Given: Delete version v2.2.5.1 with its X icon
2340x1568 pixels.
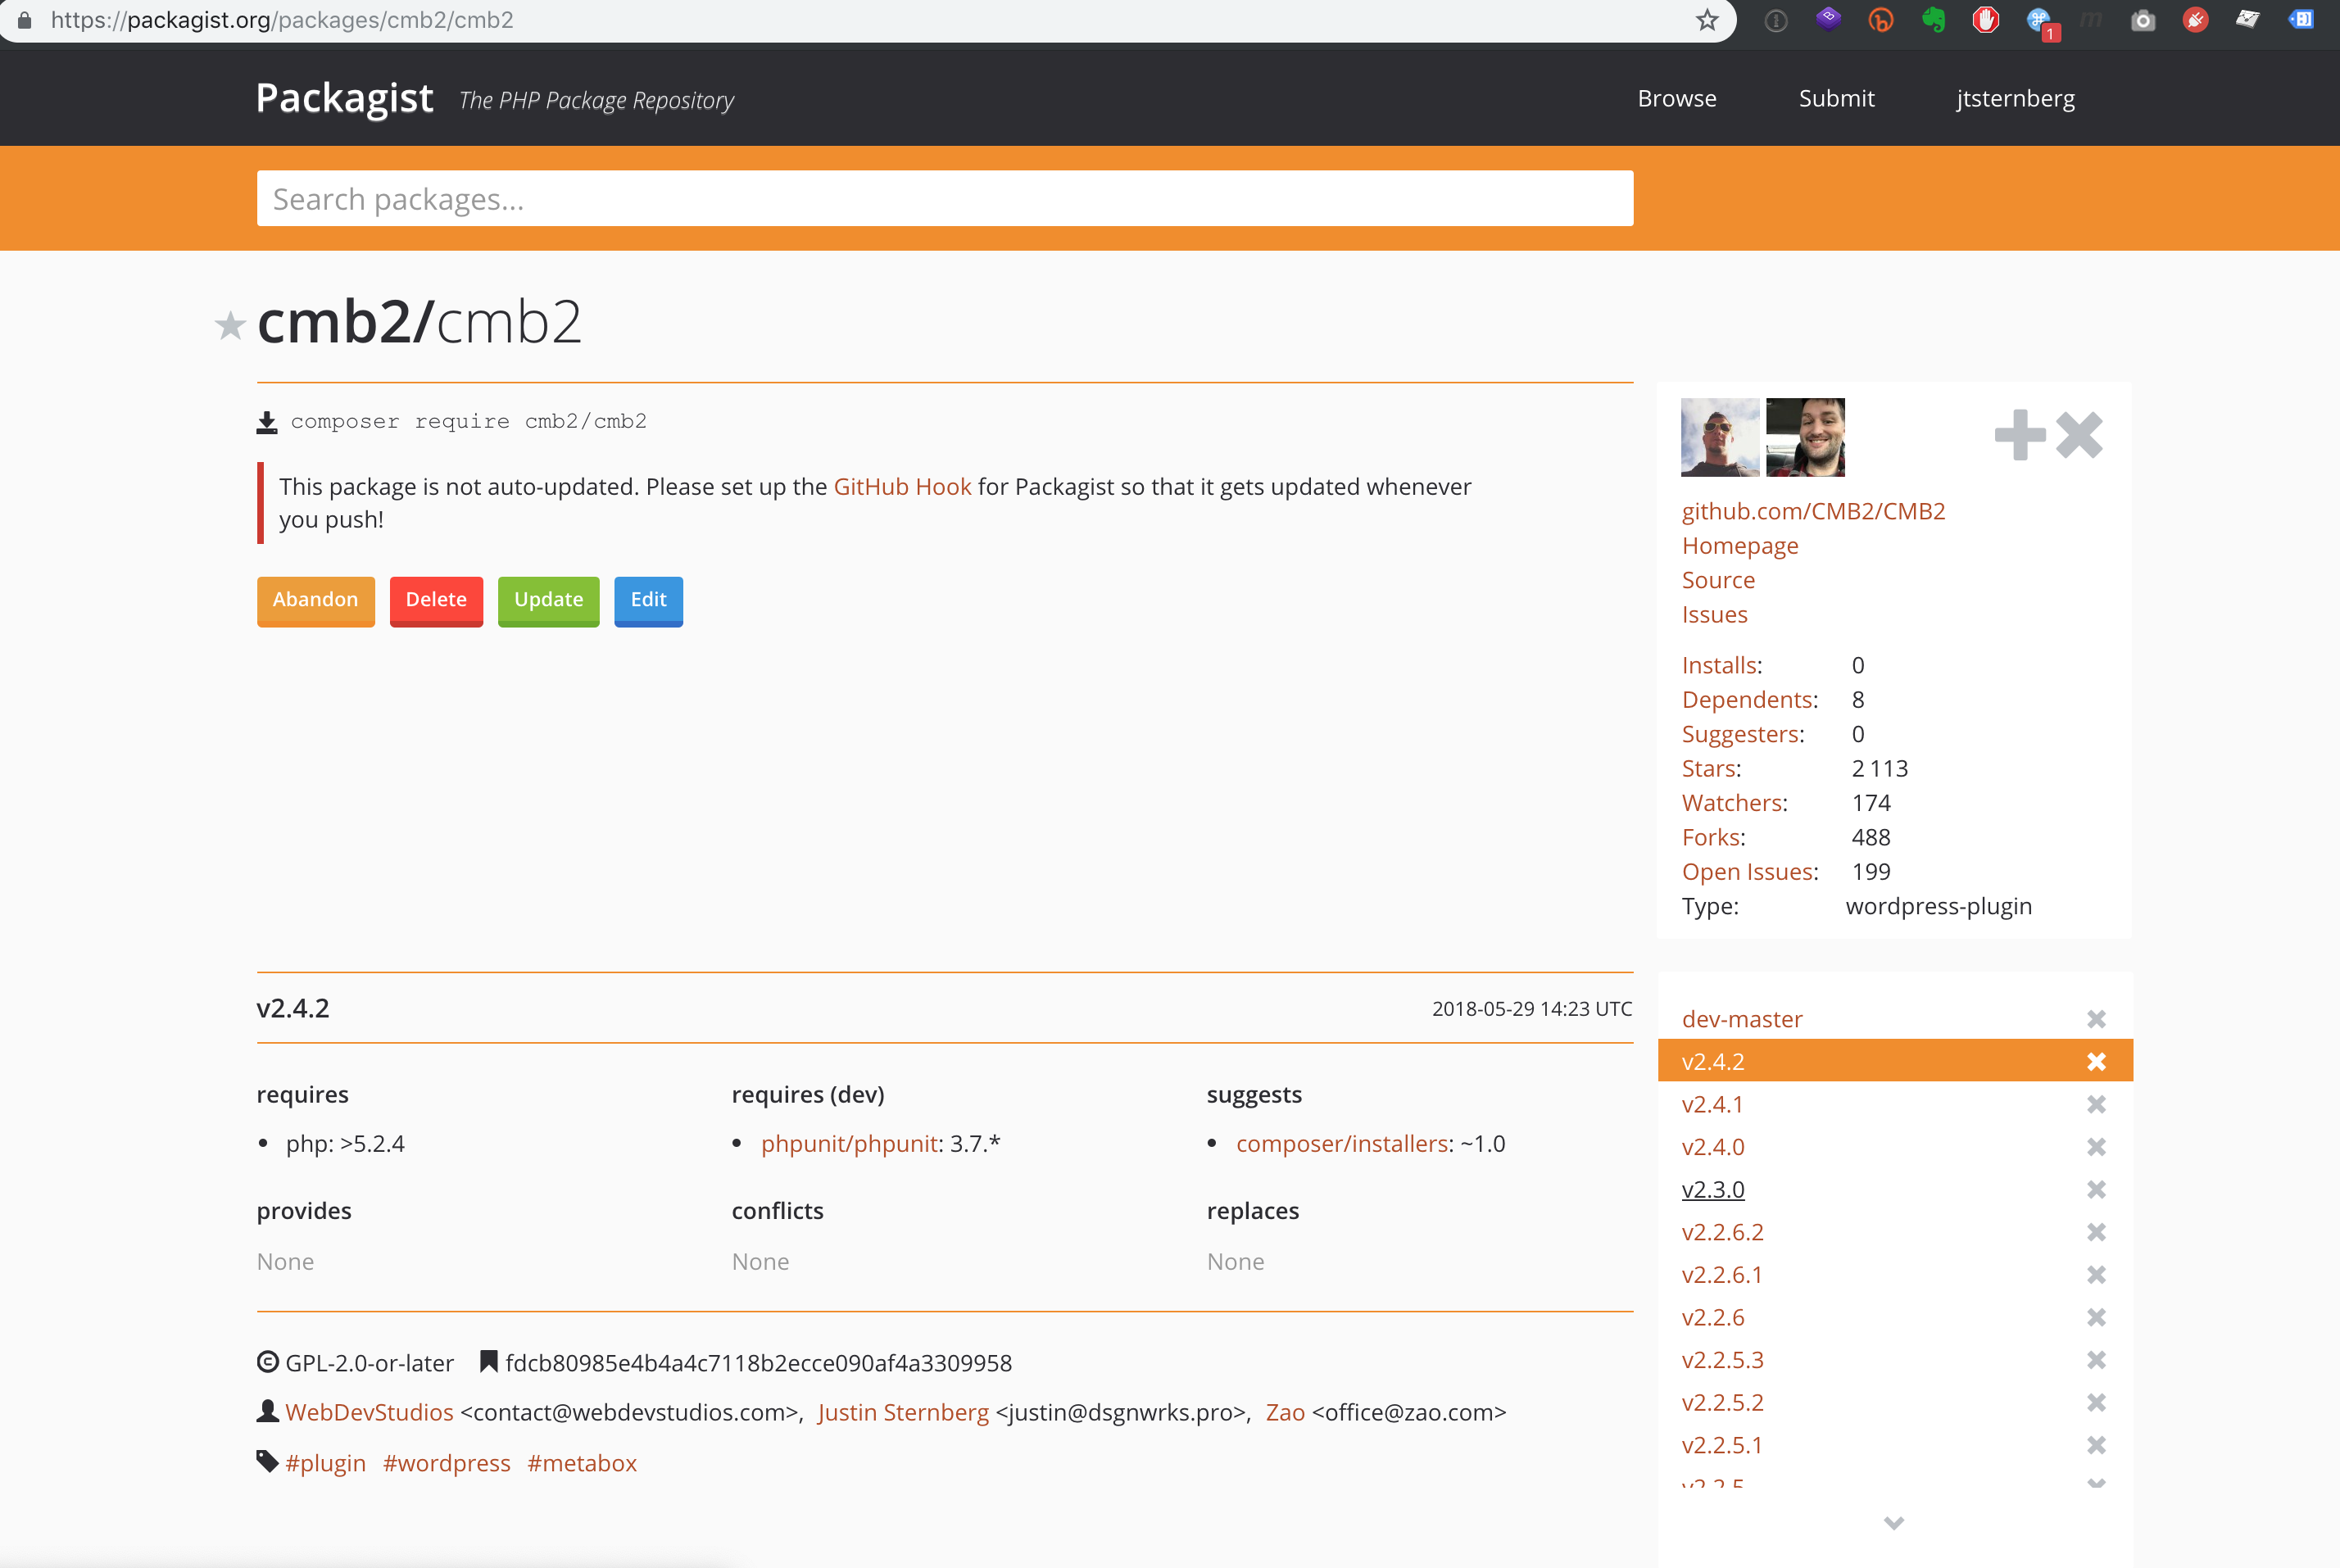Looking at the screenshot, I should coord(2097,1445).
